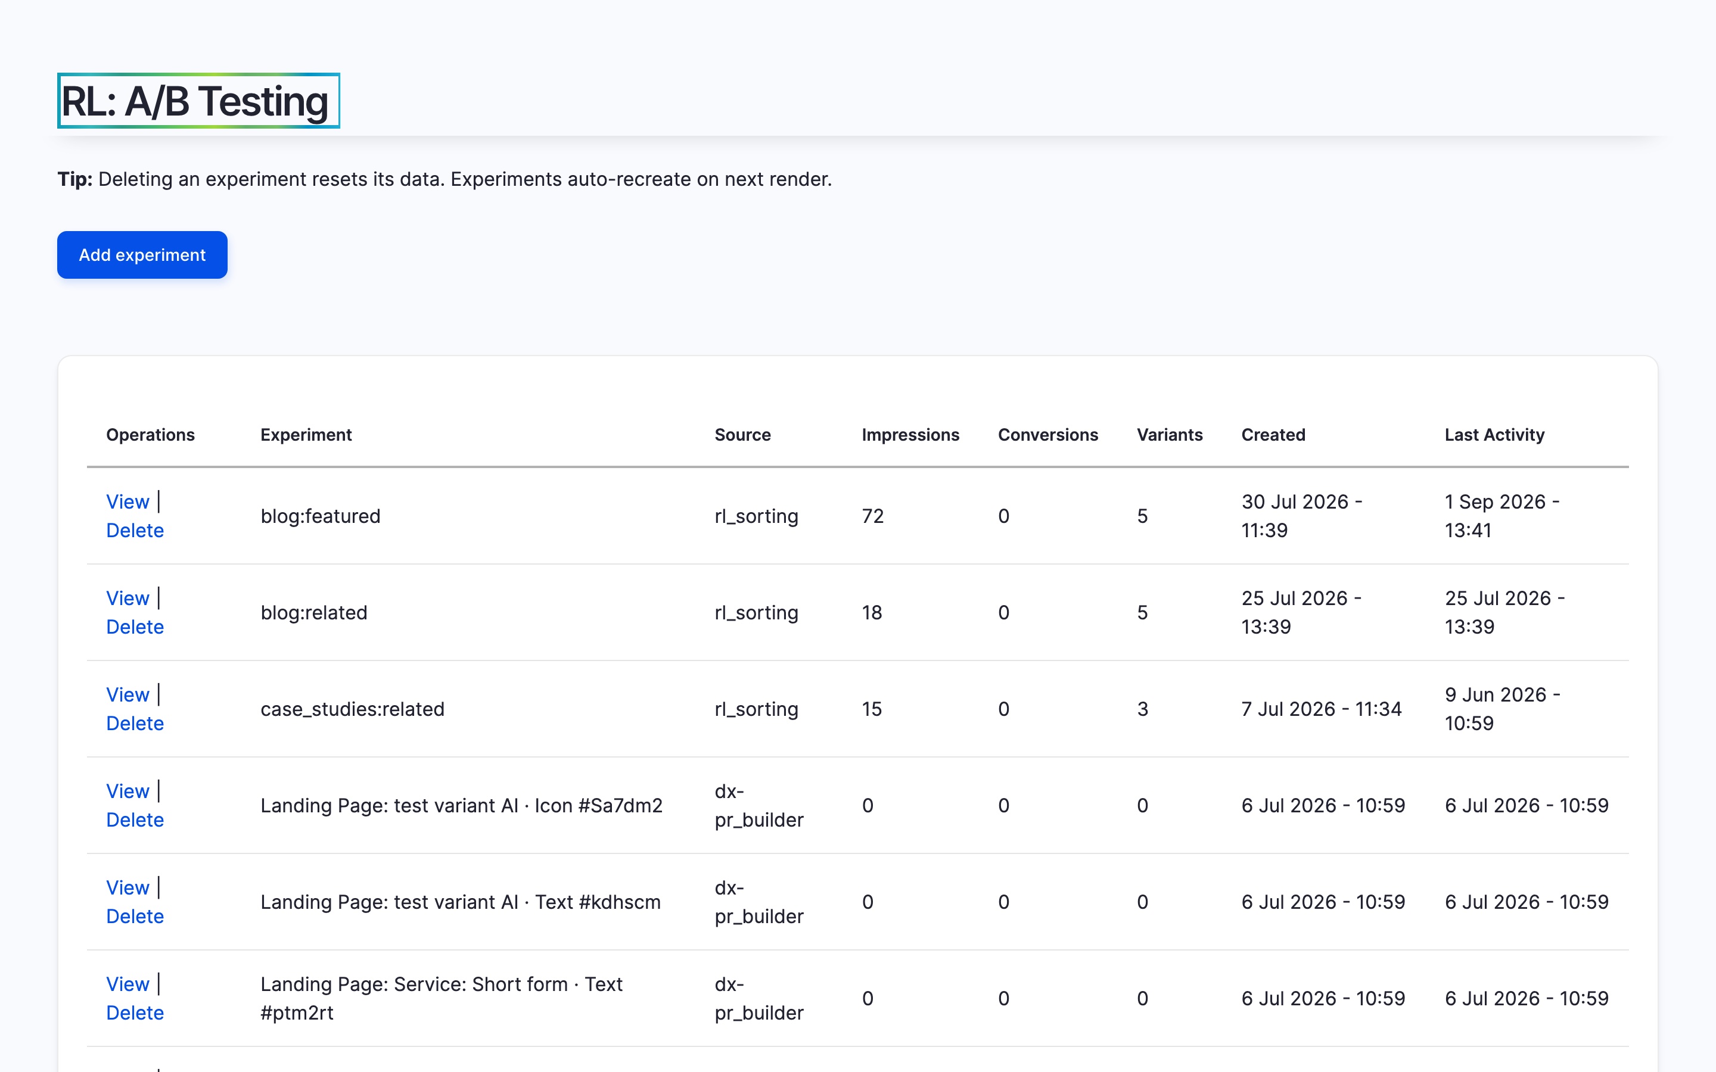
Task: Click conversions value 0 for blog:featured
Action: pyautogui.click(x=1004, y=516)
